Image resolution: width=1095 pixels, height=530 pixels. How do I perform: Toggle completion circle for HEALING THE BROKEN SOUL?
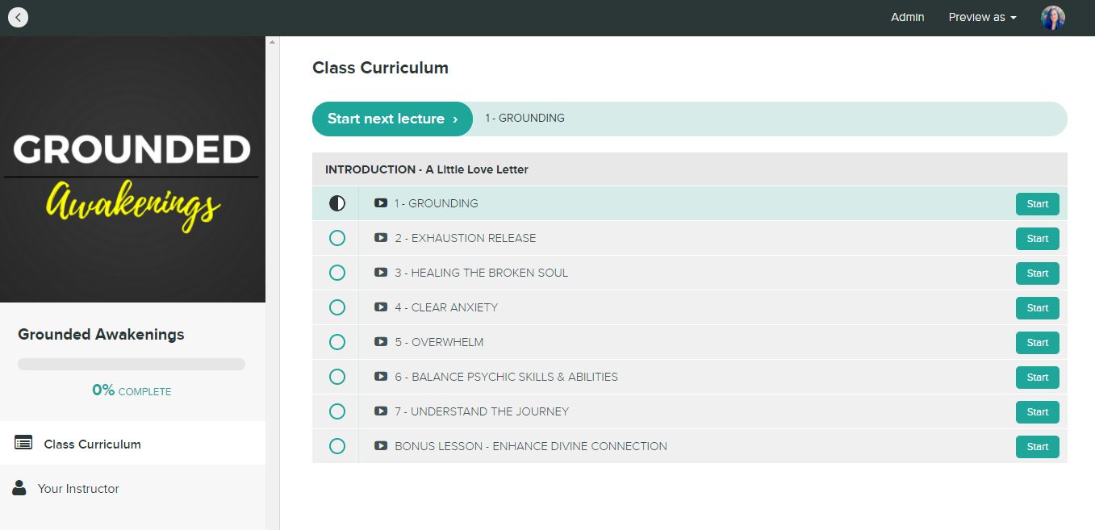(337, 273)
